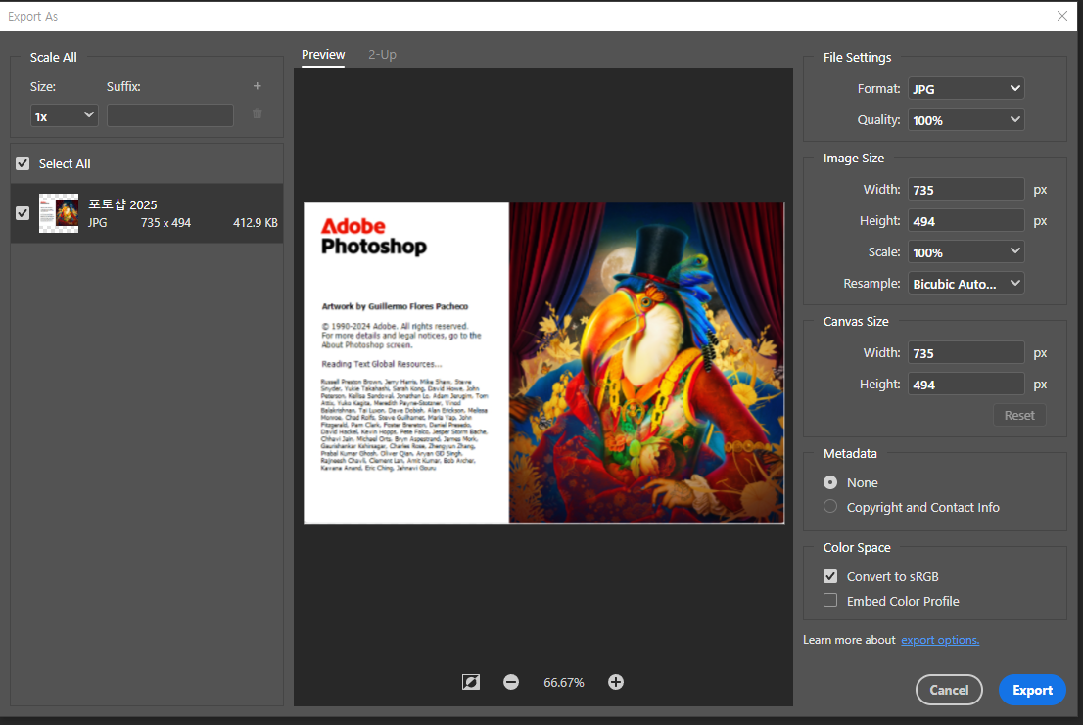Click the Photoshop splash preview image

[544, 363]
